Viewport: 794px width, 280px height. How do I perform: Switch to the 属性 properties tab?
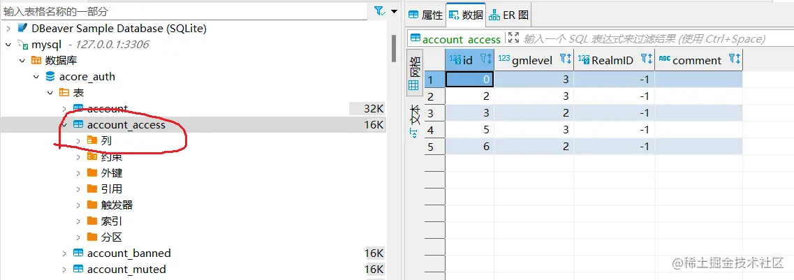426,15
